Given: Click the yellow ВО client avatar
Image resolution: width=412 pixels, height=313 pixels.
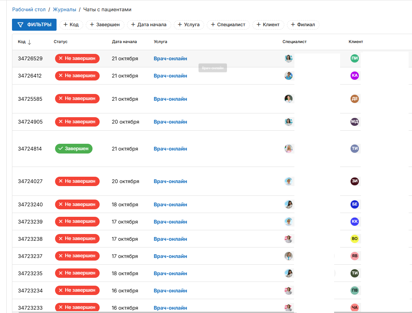Looking at the screenshot, I should [x=354, y=239].
